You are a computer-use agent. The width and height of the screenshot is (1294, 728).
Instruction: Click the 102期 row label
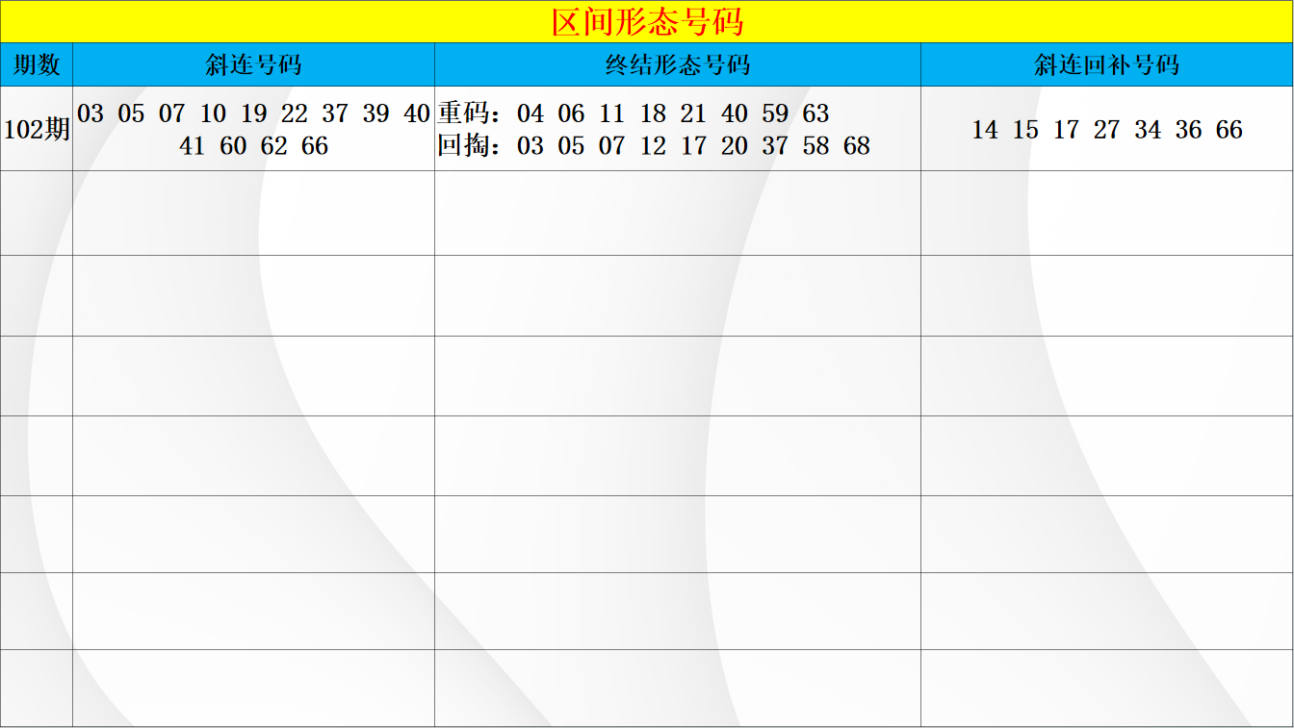click(x=37, y=130)
